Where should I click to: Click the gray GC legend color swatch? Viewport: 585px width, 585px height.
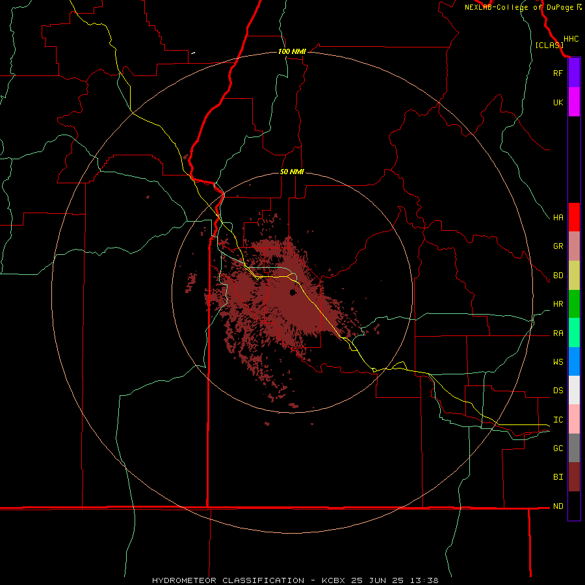(x=574, y=448)
